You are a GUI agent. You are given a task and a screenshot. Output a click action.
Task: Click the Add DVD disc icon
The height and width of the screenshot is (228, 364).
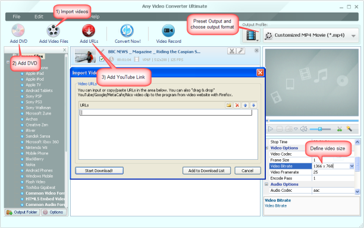pyautogui.click(x=18, y=31)
